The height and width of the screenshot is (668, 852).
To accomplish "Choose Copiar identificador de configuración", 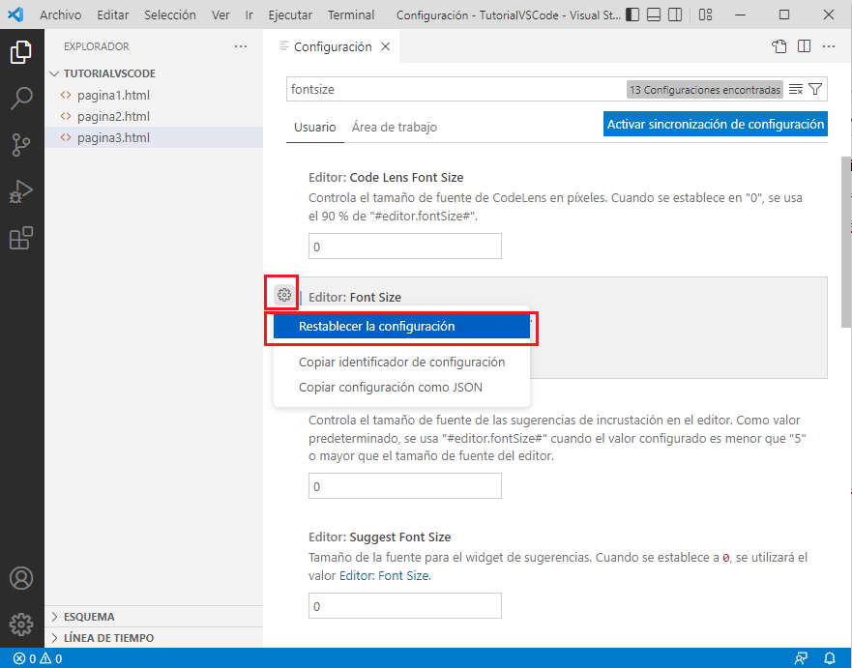I will 401,362.
